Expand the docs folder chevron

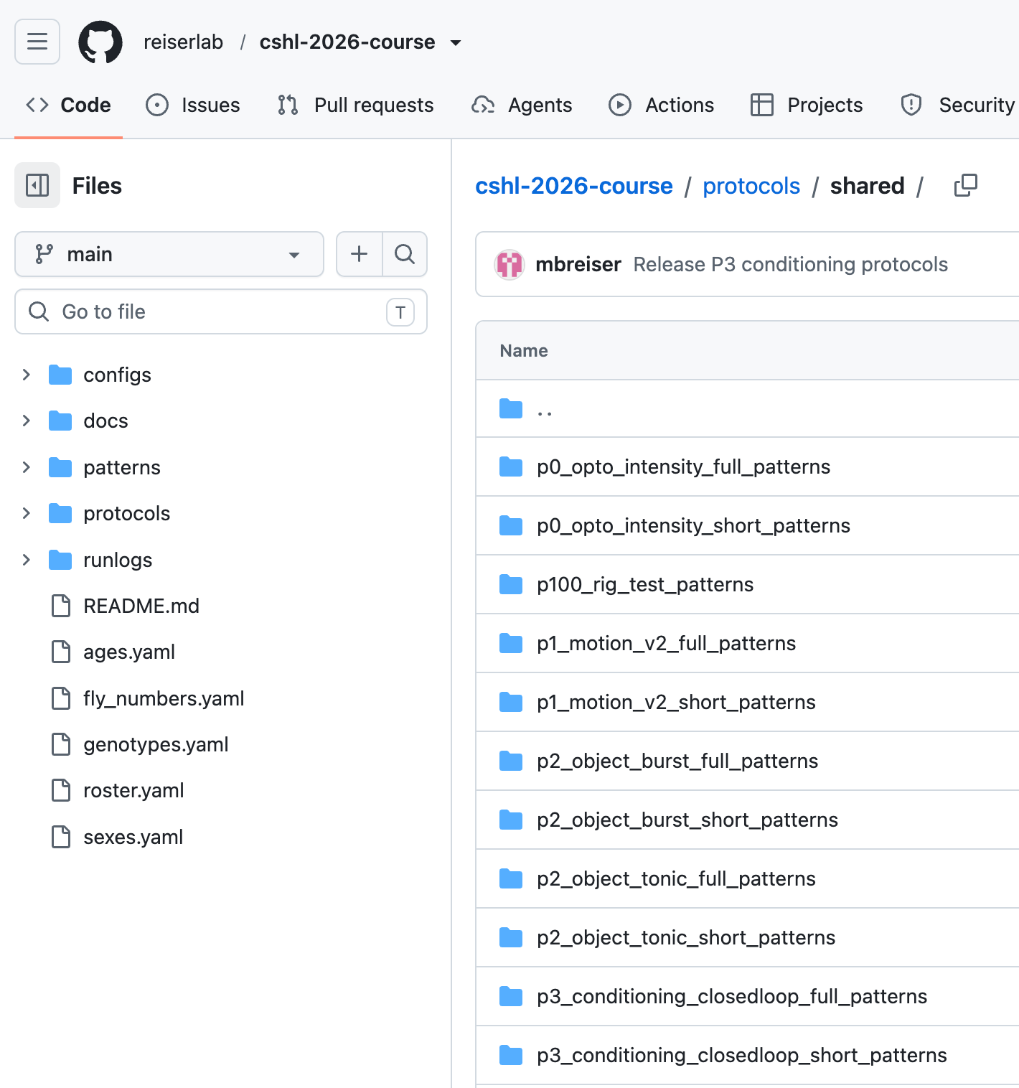click(27, 421)
